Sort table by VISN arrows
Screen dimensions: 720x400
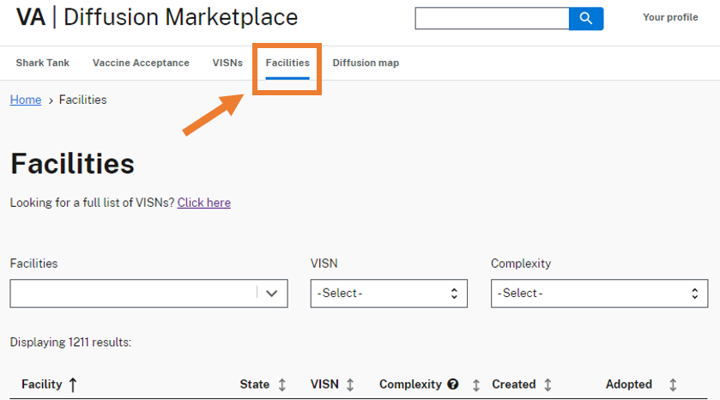coord(350,385)
